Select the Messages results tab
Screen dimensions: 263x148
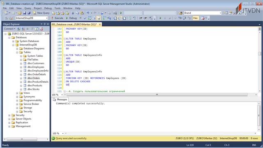60,99
